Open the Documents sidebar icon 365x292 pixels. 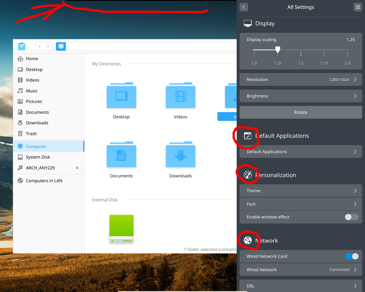pyautogui.click(x=20, y=112)
